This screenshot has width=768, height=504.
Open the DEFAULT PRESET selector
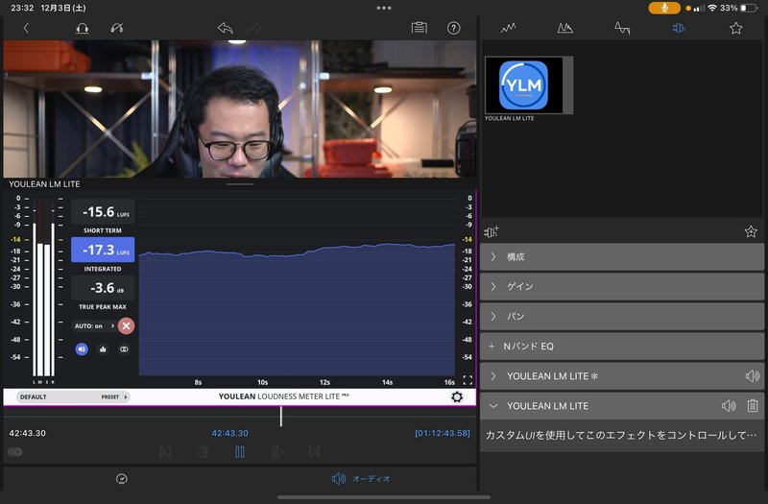pos(73,396)
